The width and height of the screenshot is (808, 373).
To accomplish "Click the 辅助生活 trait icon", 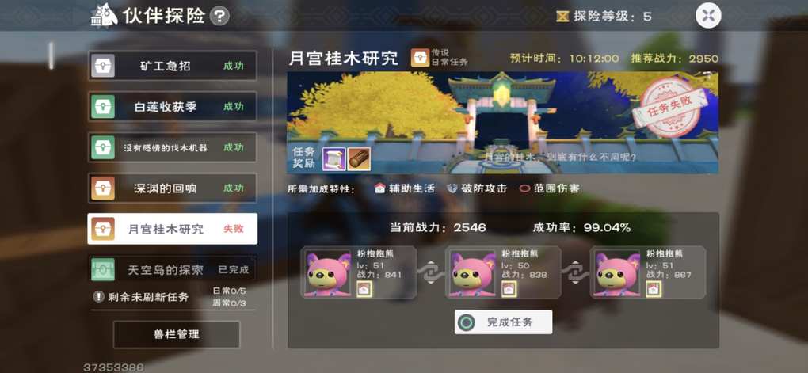I will [x=380, y=188].
